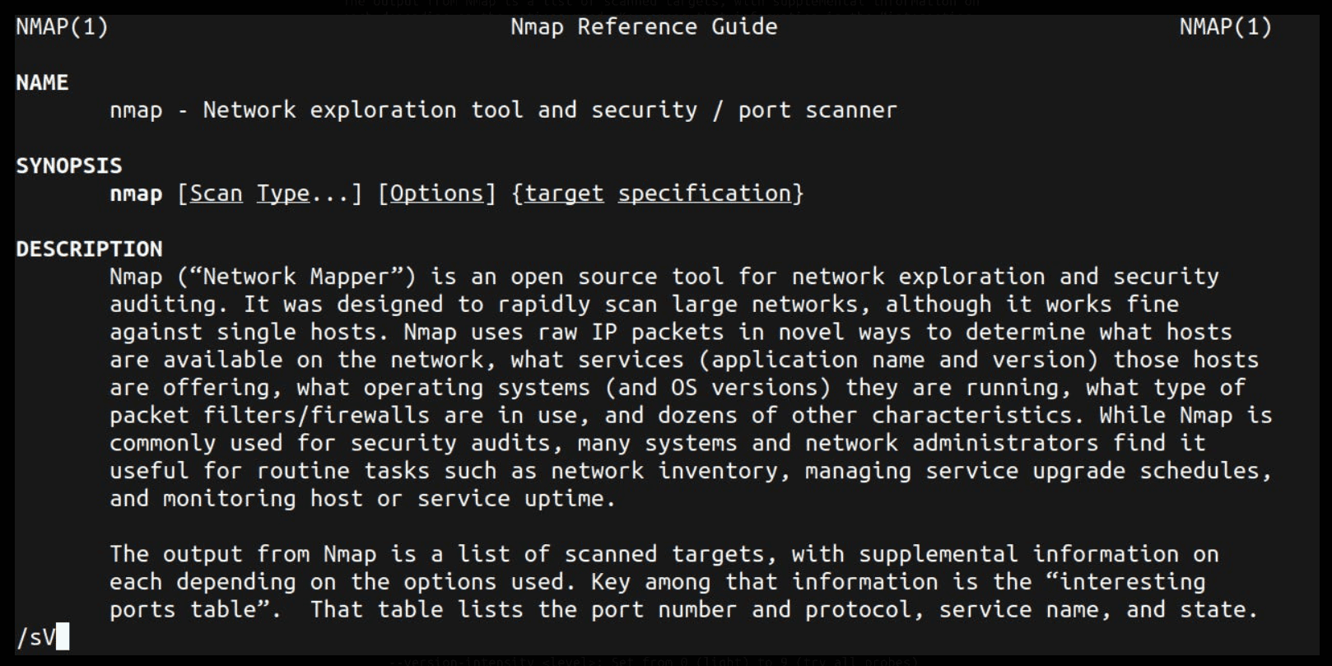The image size is (1332, 666).
Task: Click the "/sV" search prompt at bottom
Action: pos(36,637)
